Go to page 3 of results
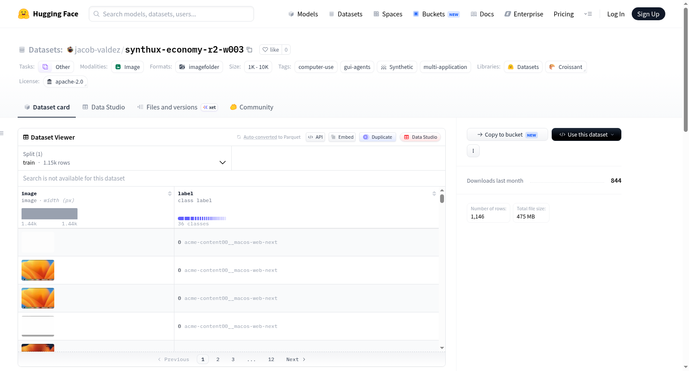Viewport: 689px width, 371px height. (233, 359)
